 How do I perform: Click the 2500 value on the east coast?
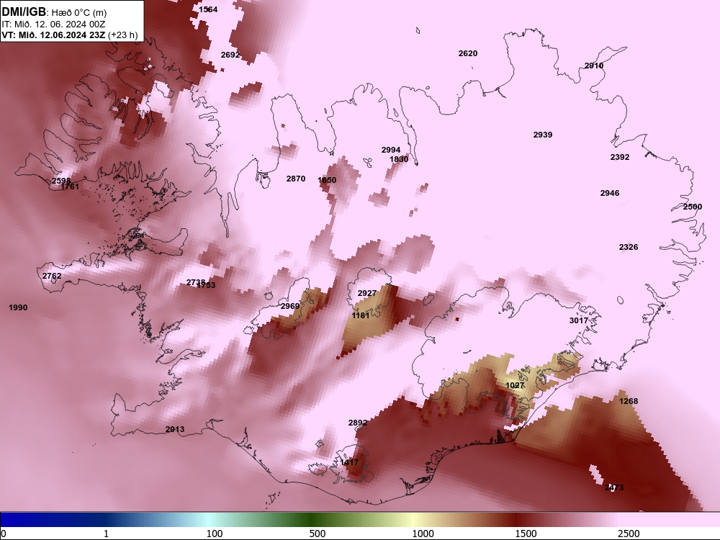693,207
